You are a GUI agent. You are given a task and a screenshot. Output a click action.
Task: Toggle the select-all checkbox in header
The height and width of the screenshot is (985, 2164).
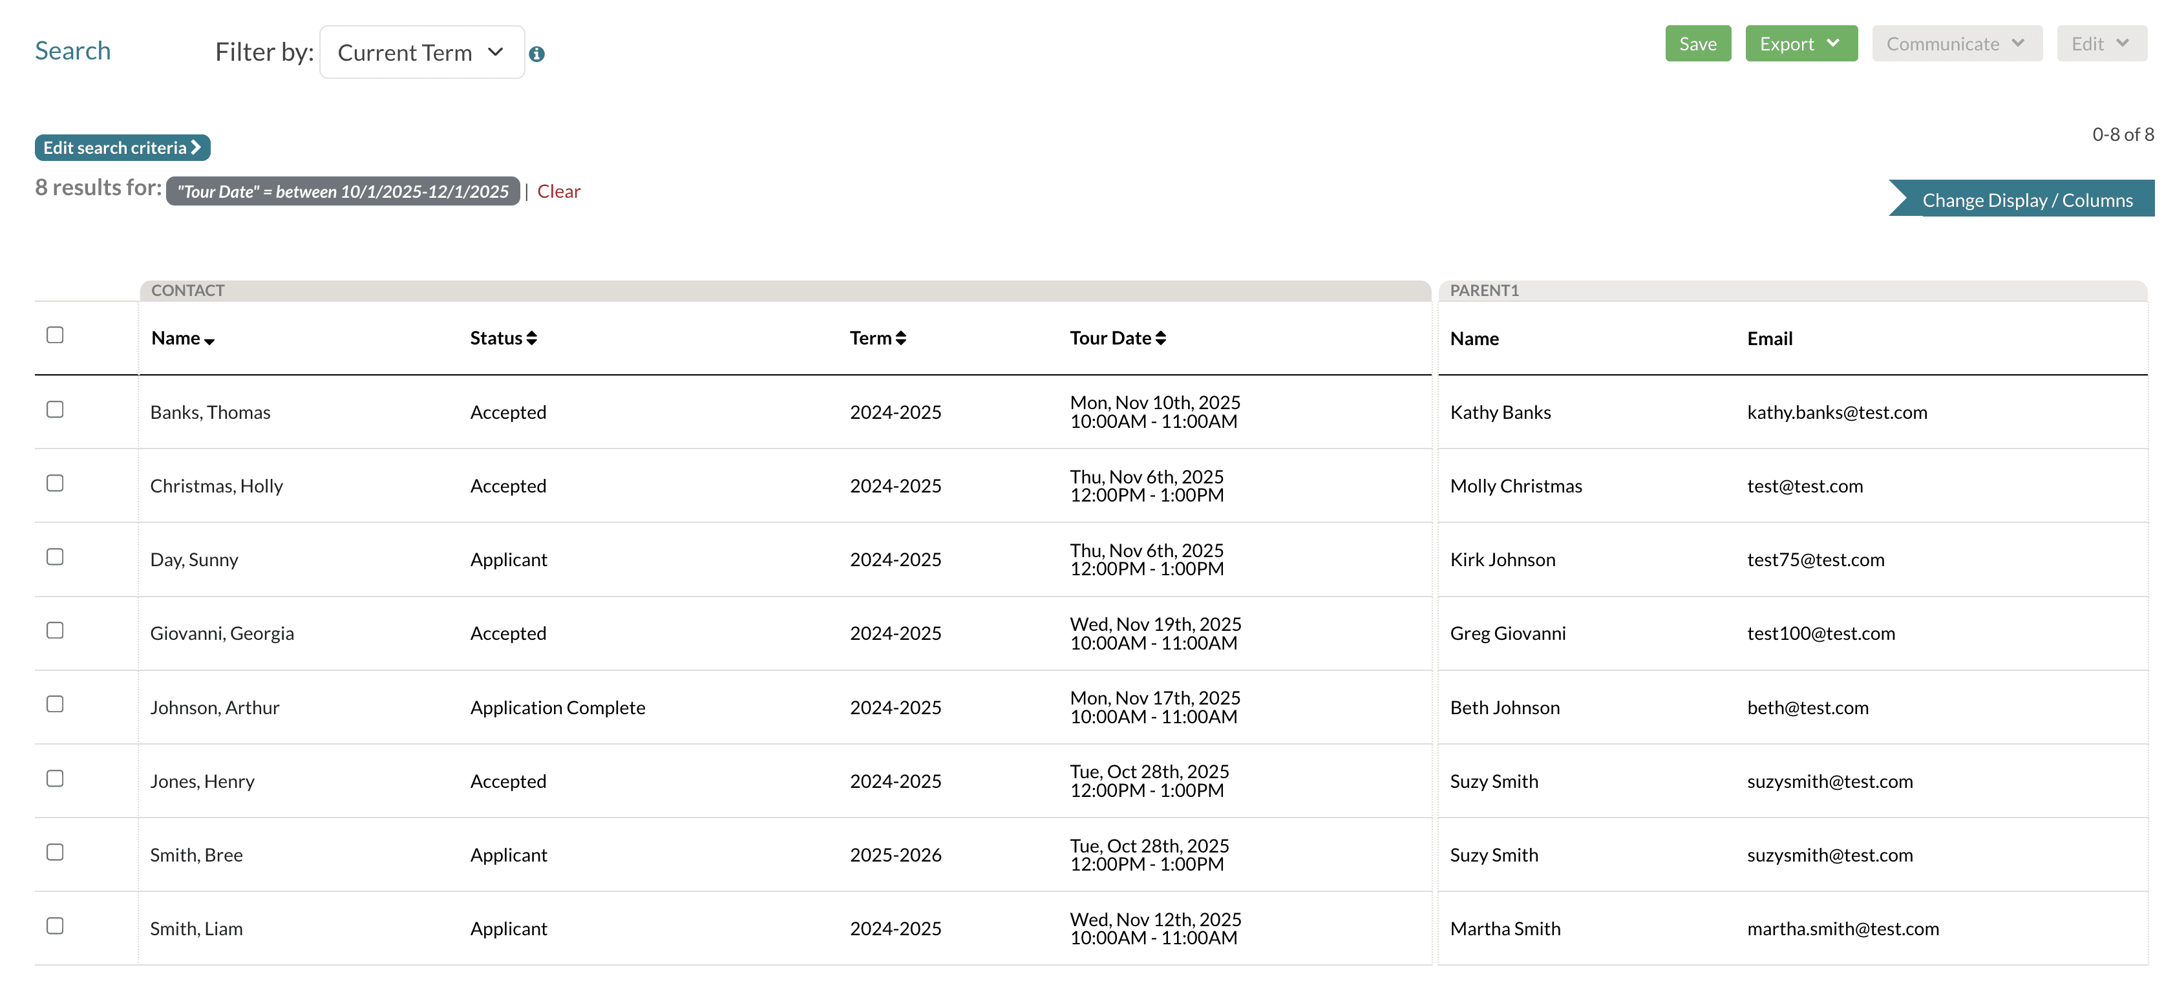click(56, 335)
